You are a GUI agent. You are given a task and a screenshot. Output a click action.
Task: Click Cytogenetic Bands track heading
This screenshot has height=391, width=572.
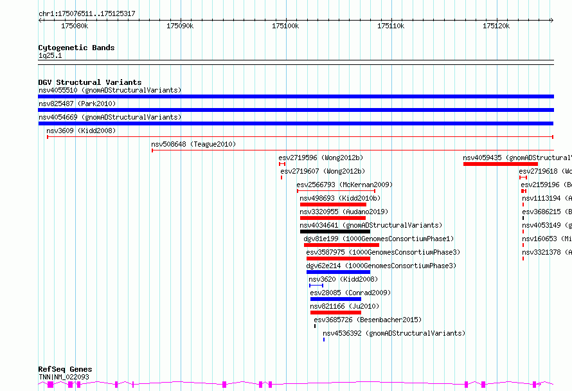pos(76,48)
